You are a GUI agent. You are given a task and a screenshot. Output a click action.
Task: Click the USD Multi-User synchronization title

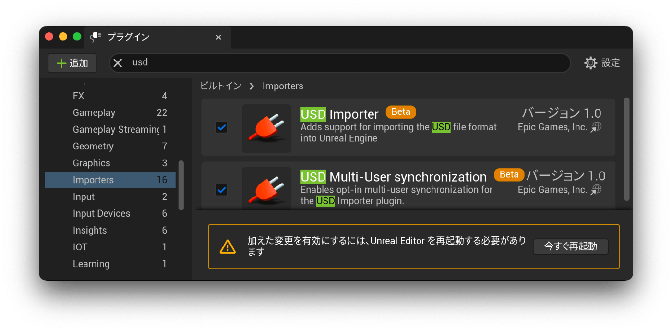click(x=394, y=176)
